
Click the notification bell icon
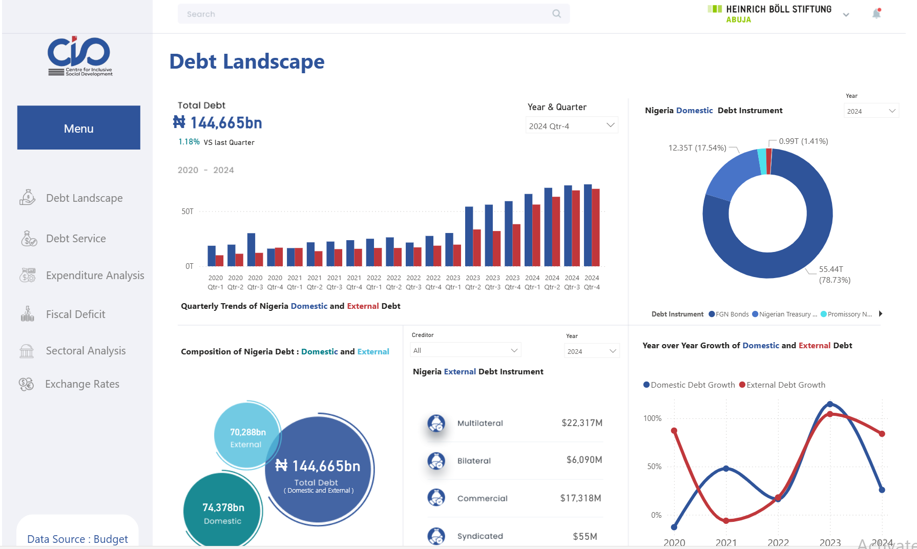click(x=876, y=13)
